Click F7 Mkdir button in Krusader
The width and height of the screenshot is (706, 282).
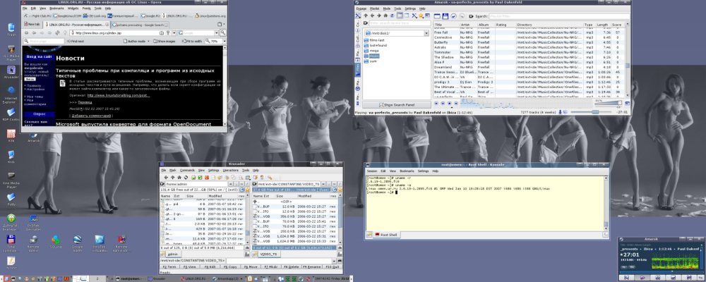coord(271,266)
